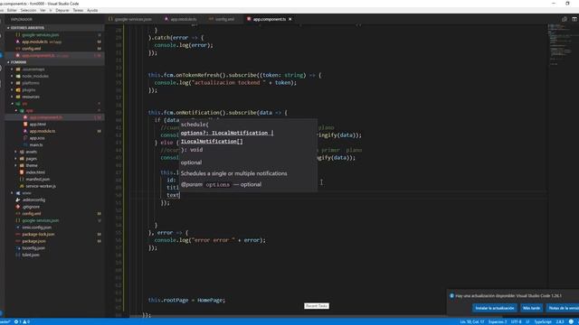Open ionic.config.json in the file tree
579x325 pixels.
[36, 227]
